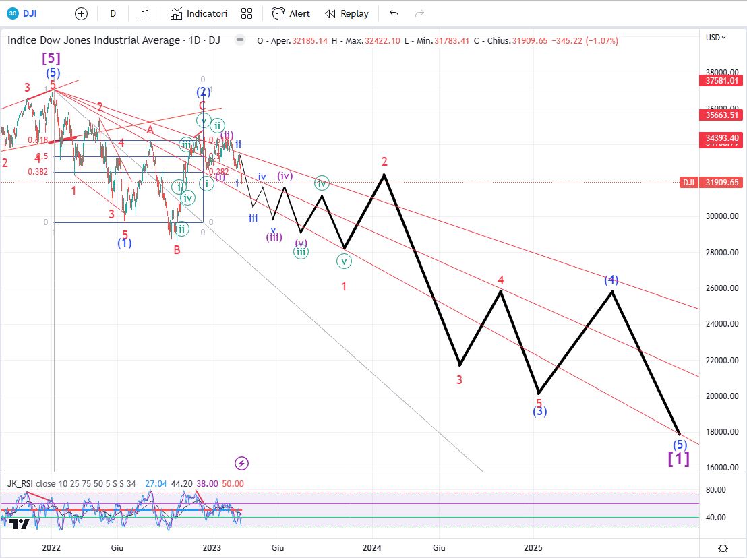Click the add symbol plus icon
This screenshot has width=747, height=558.
82,13
